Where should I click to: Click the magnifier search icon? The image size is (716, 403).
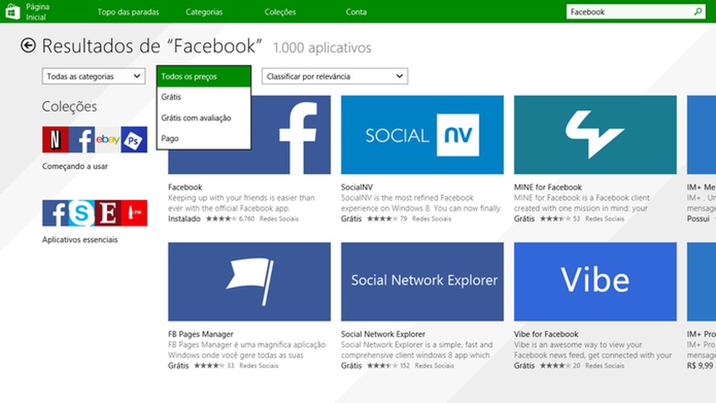tap(698, 12)
